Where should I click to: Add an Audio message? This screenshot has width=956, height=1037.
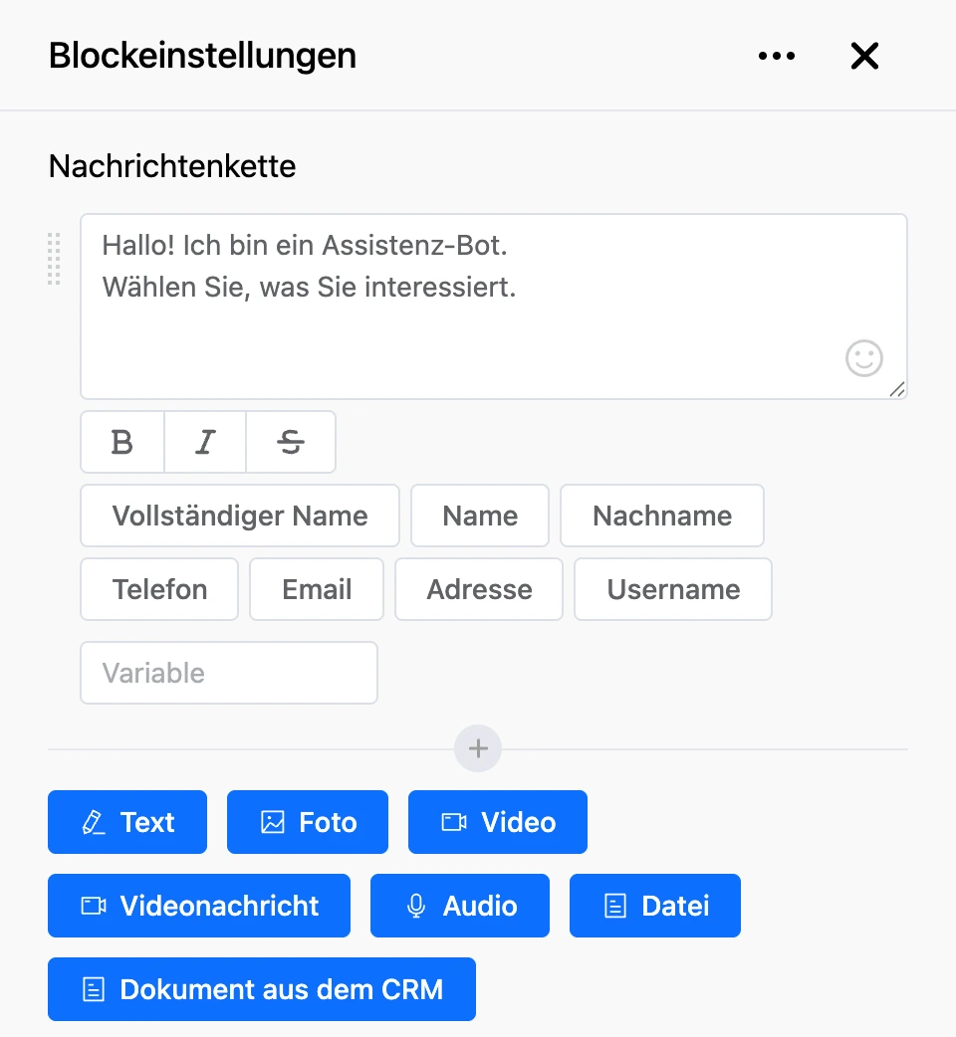[460, 906]
